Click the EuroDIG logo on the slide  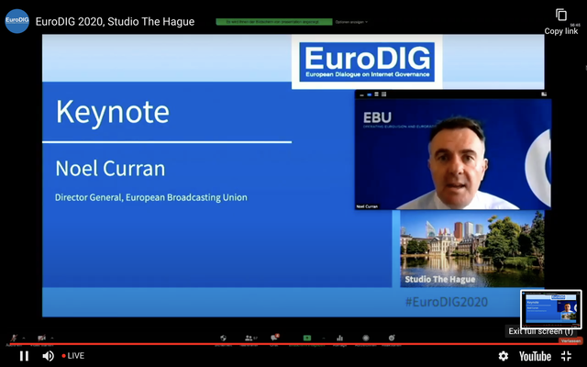(367, 61)
